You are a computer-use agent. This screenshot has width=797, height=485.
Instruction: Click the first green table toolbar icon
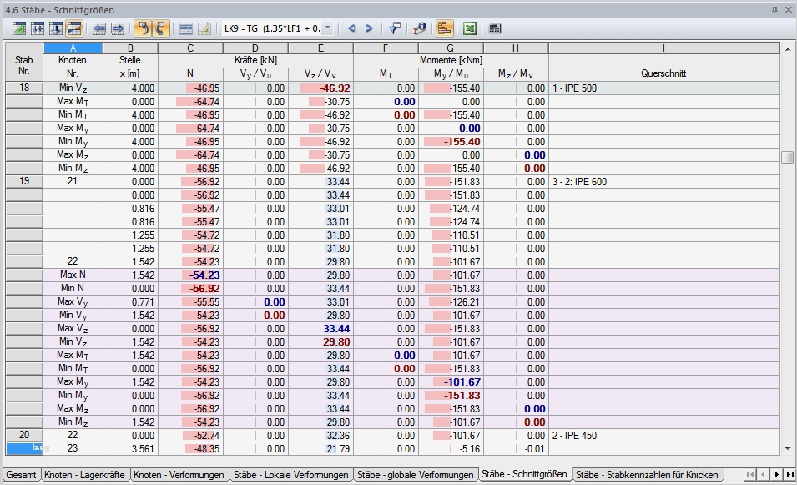pyautogui.click(x=19, y=28)
